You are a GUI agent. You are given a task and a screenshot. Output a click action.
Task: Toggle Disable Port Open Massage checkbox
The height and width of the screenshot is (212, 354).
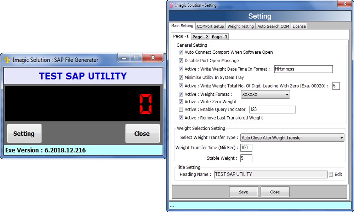[181, 61]
